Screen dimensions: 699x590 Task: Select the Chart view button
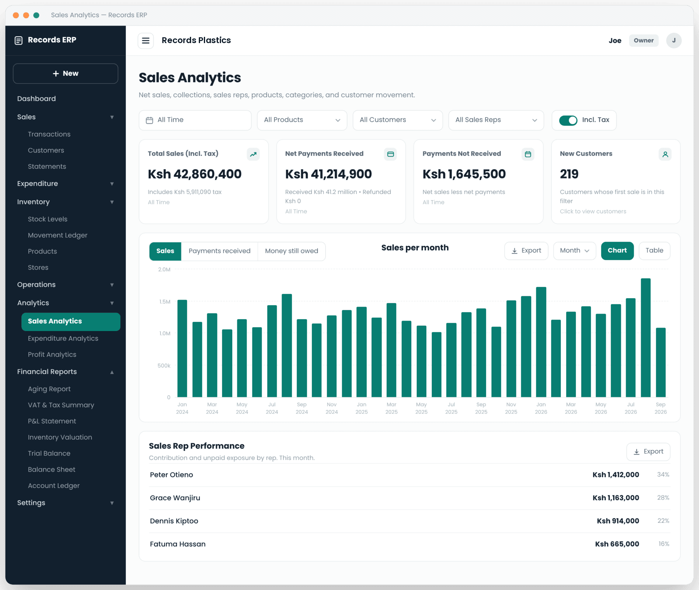[617, 251]
